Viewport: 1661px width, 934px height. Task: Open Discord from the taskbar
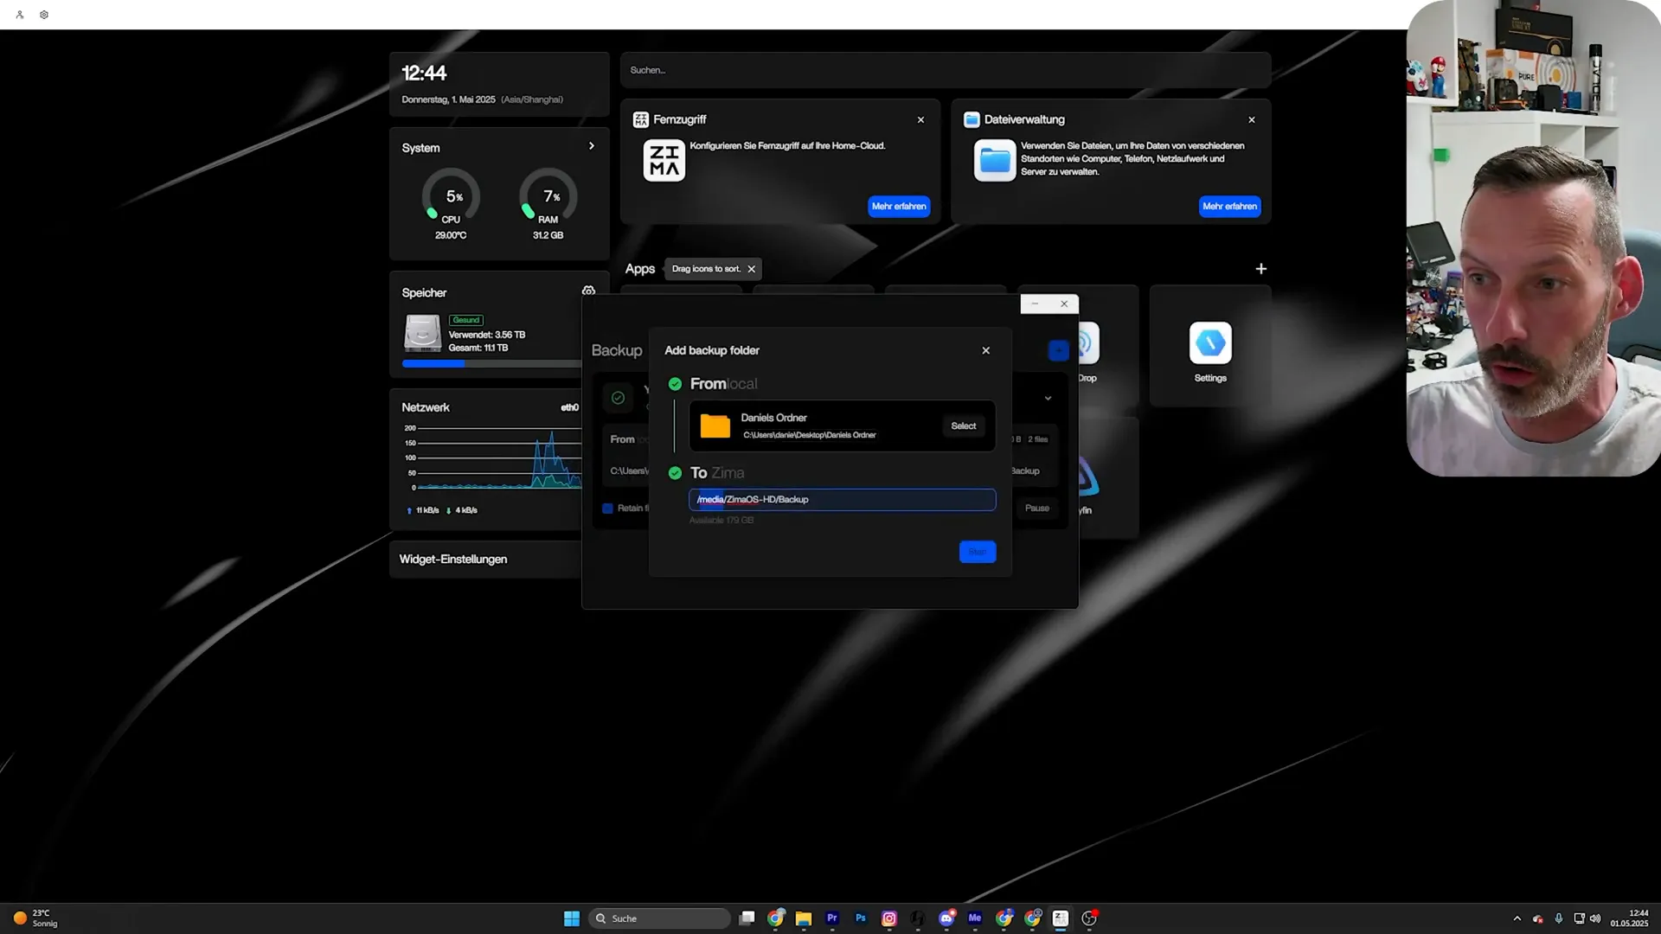tap(946, 918)
